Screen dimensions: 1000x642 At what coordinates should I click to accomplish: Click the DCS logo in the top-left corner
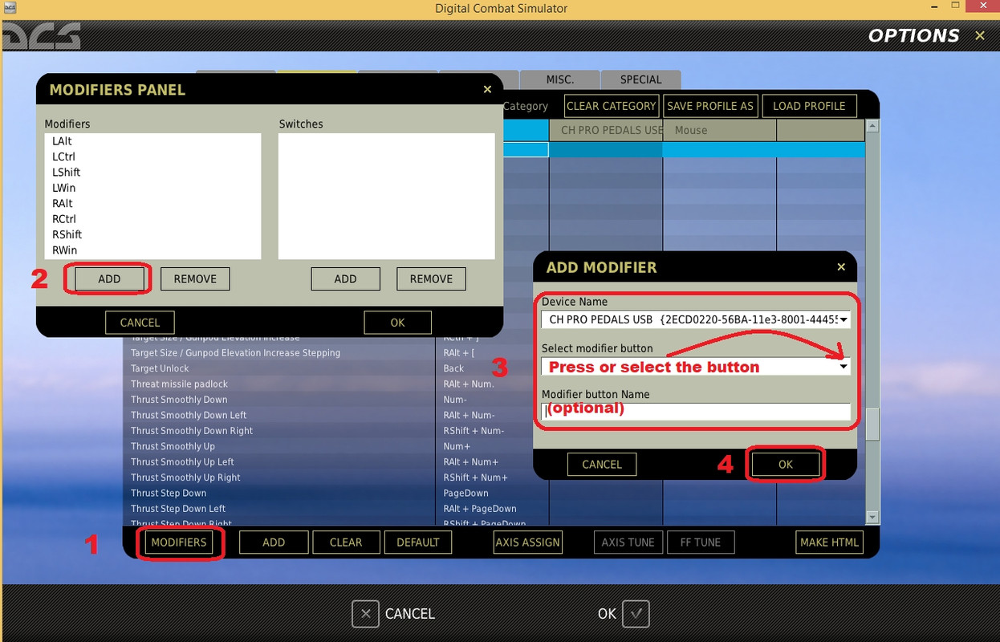41,37
